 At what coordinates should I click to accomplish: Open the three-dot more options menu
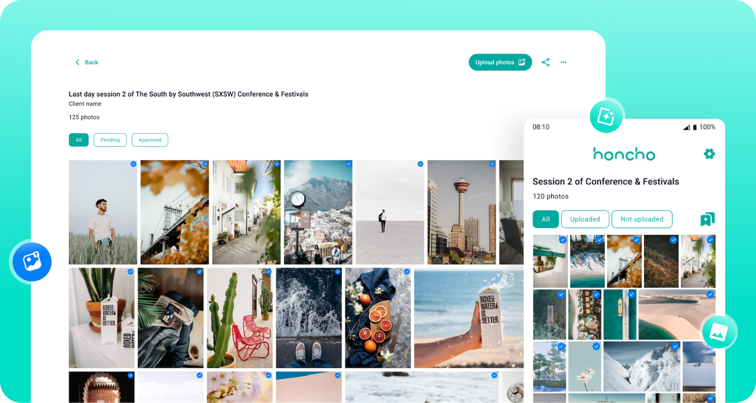point(563,62)
